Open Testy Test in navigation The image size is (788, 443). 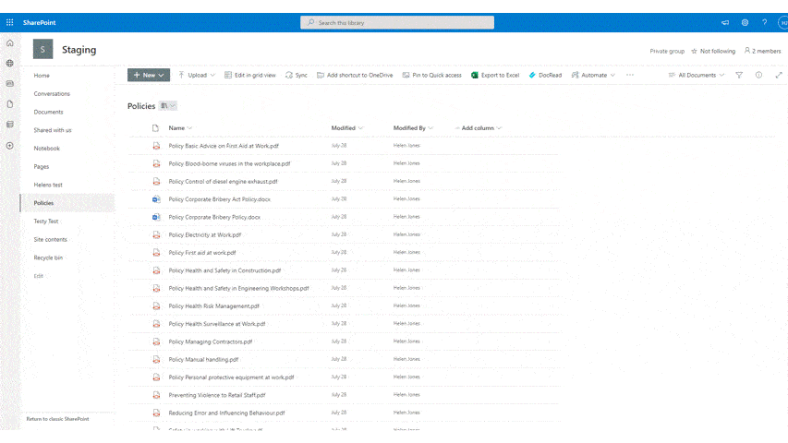tap(46, 221)
